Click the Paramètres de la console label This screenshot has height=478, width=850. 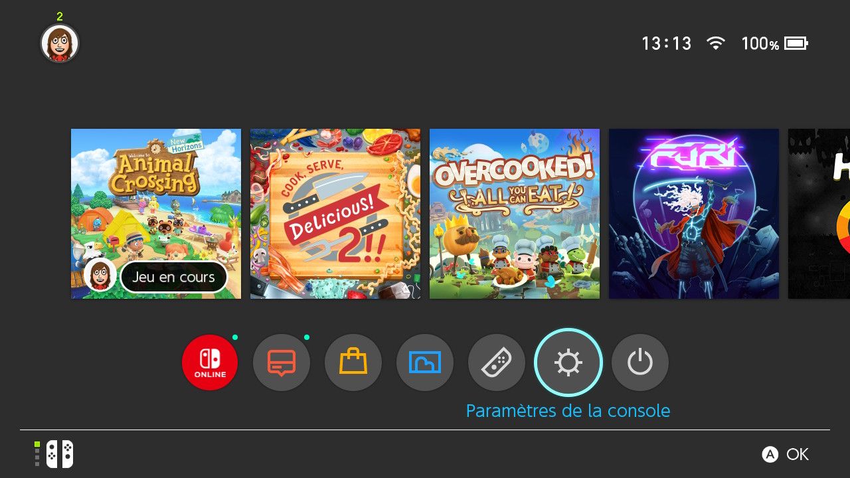[568, 411]
